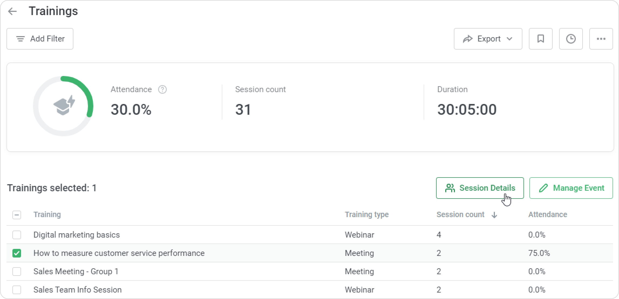The width and height of the screenshot is (619, 299).
Task: Uncheck How to measure customer service performance
Action: (x=17, y=253)
